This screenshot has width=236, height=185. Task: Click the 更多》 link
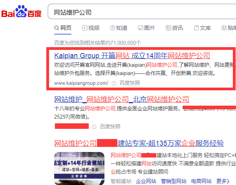pos(223,181)
